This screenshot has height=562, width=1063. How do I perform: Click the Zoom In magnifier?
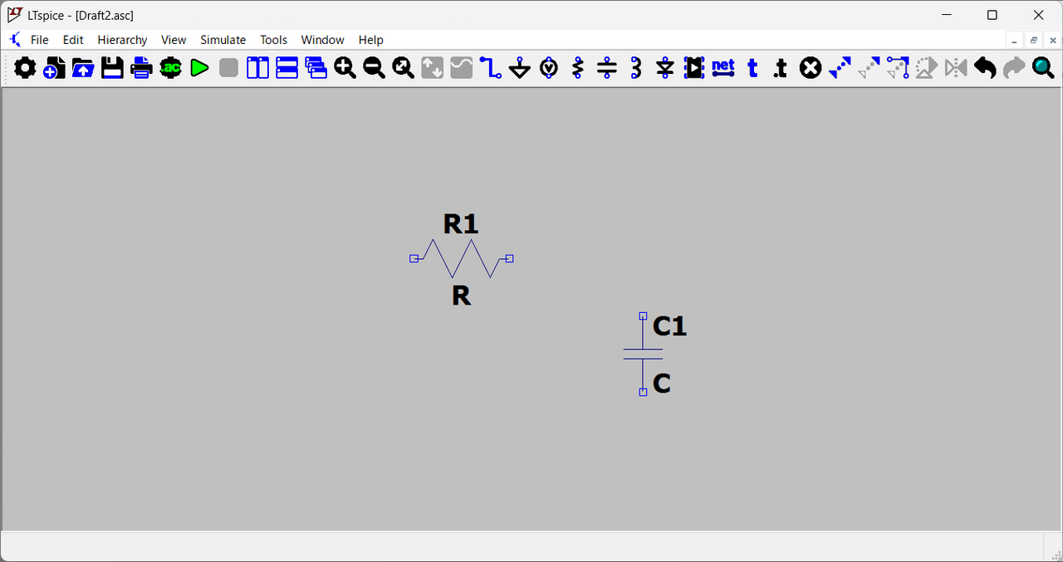coord(345,68)
